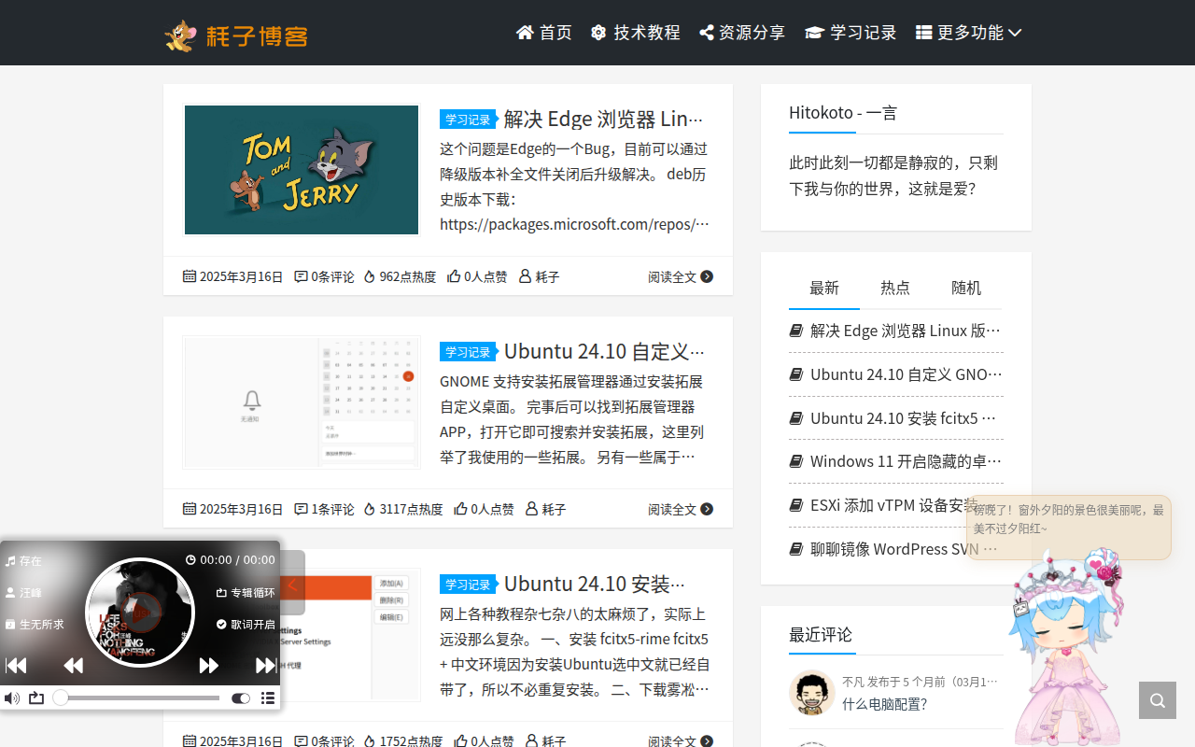The image size is (1195, 747).
Task: Open post titled 解决 Edge 浏览器 Lin…
Action: [604, 119]
